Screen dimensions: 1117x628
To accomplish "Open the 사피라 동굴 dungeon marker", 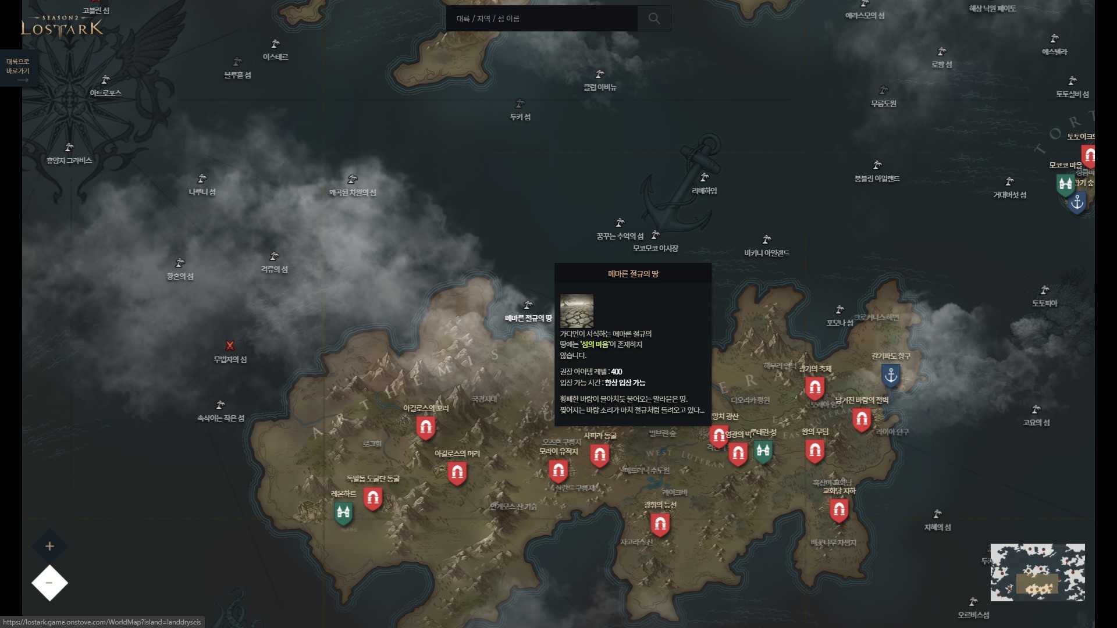I will coord(600,456).
